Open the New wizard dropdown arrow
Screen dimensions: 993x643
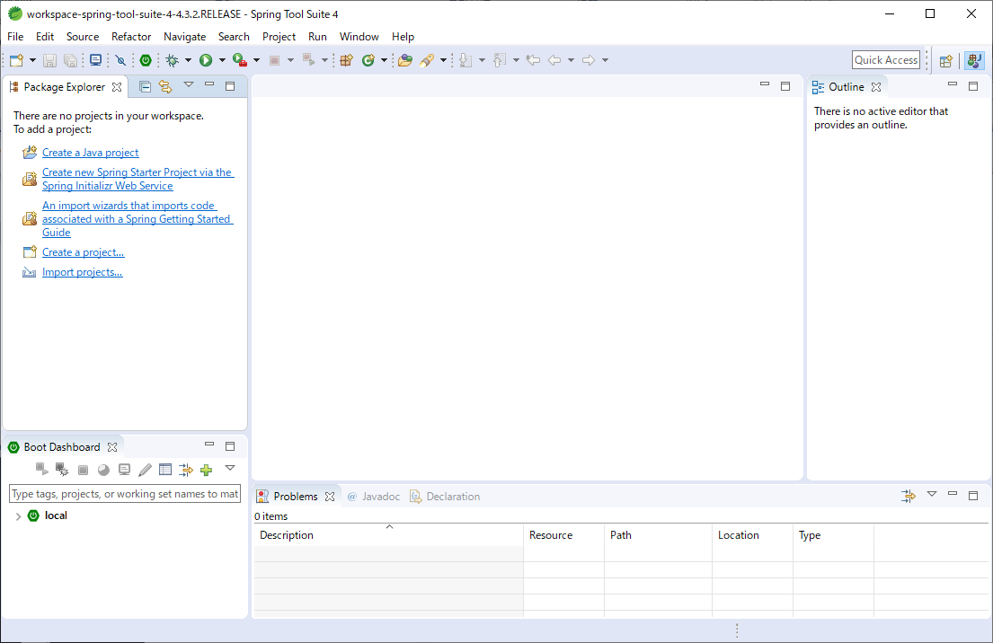click(x=32, y=60)
